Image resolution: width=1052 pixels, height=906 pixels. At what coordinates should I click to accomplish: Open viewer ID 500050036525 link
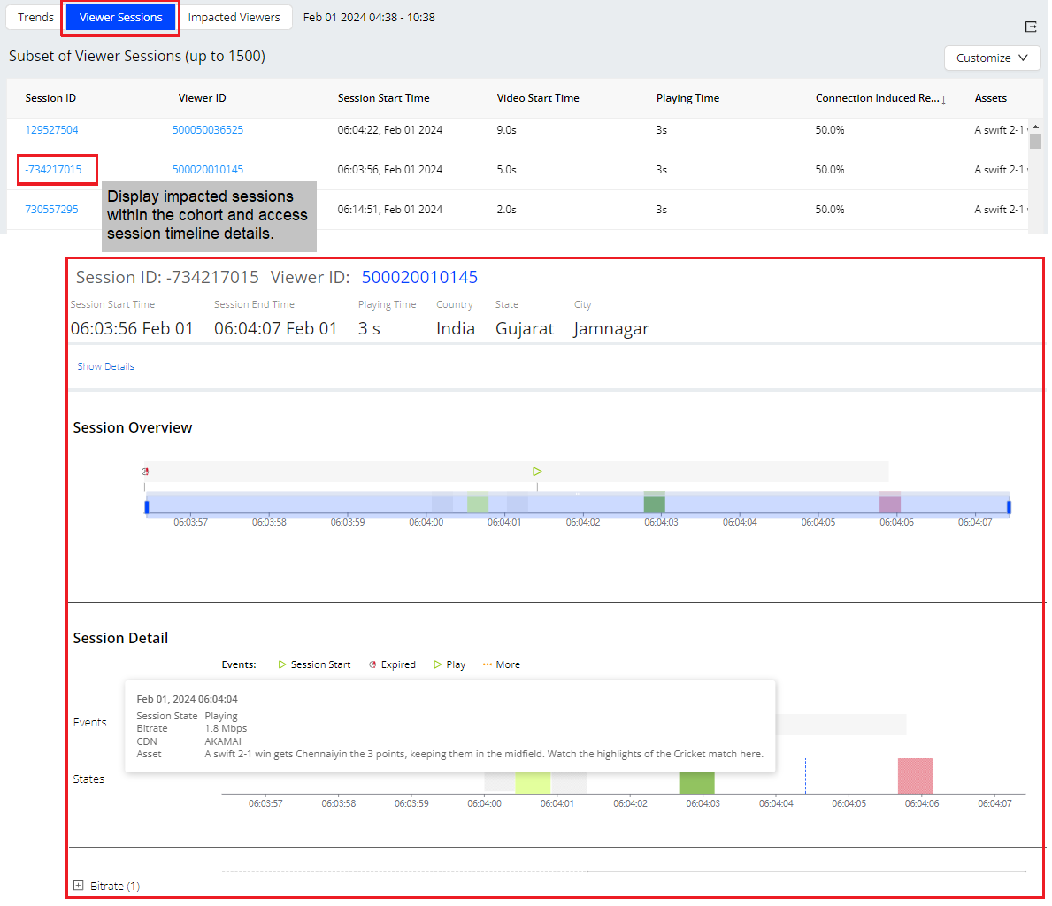pos(207,130)
